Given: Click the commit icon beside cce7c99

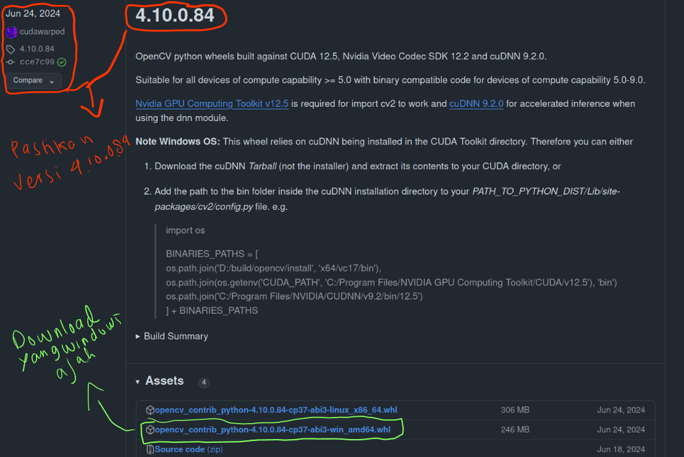Looking at the screenshot, I should coord(11,62).
